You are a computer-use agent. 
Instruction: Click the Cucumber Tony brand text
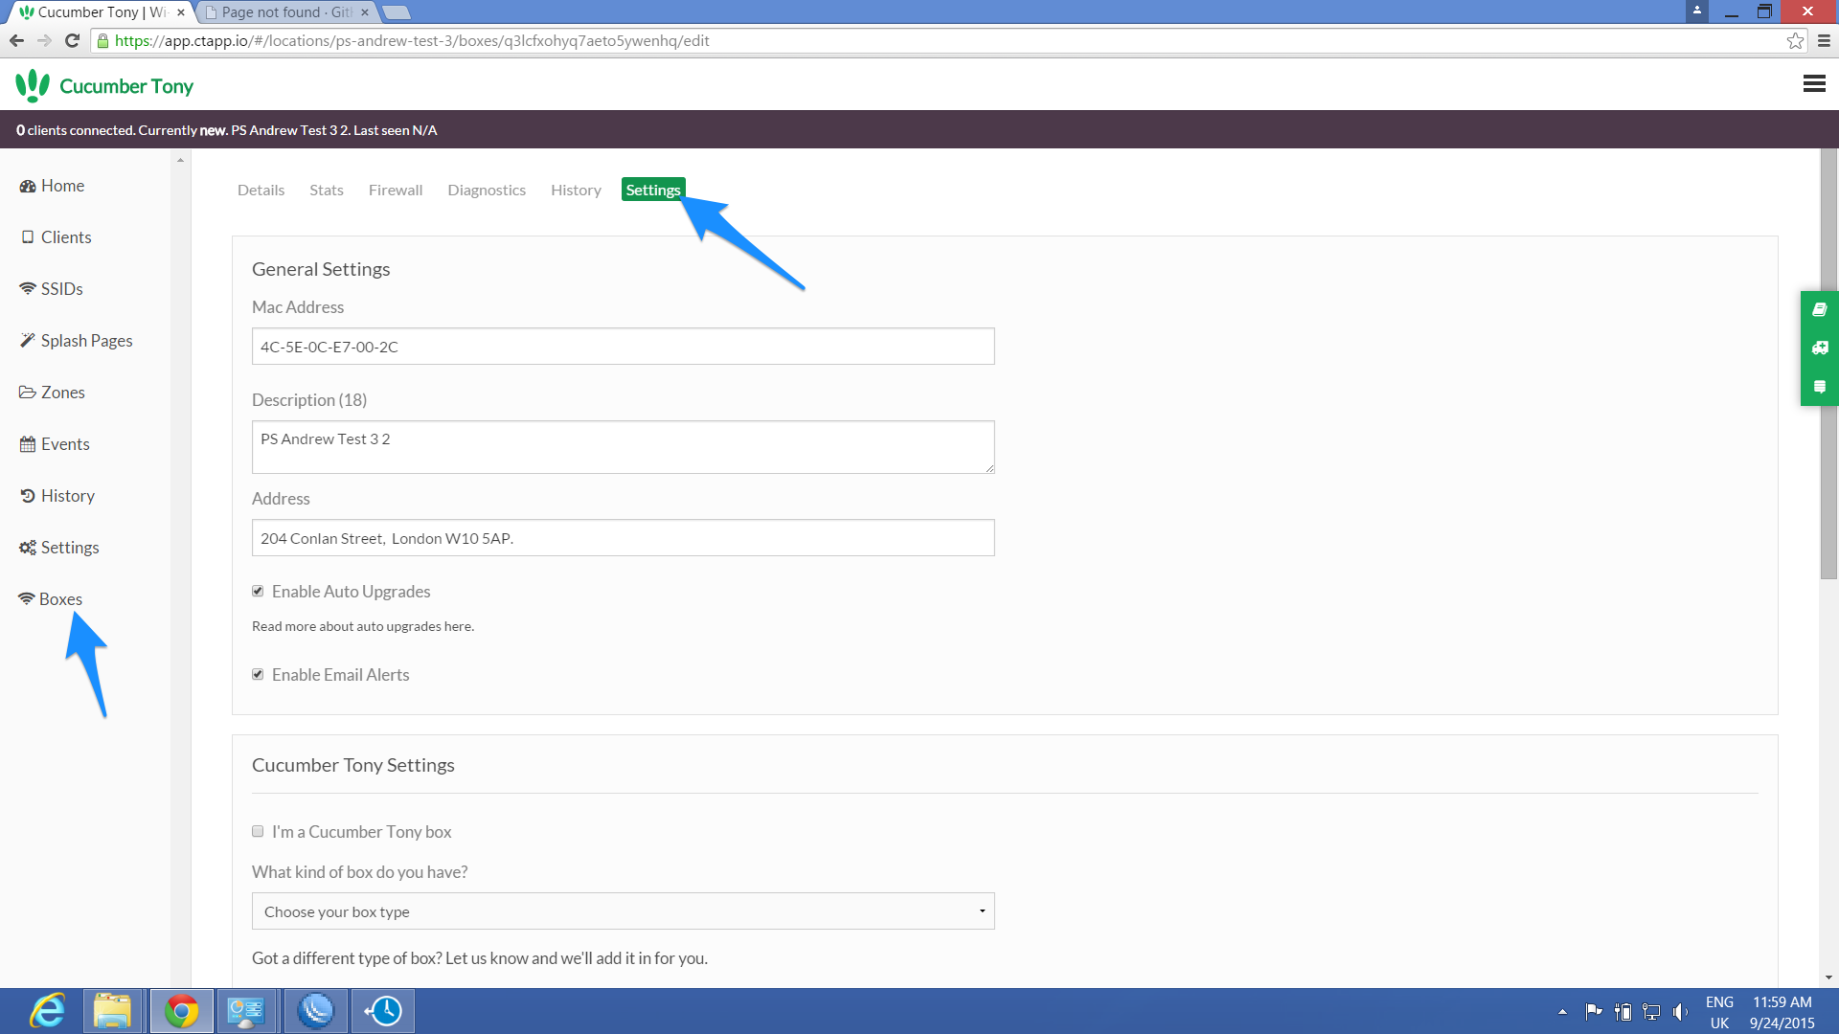coord(126,86)
